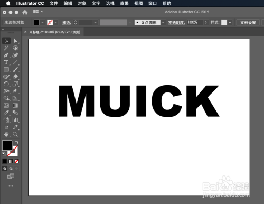Change screen mode icon in toolbar
This screenshot has width=264, height=204.
(11, 176)
